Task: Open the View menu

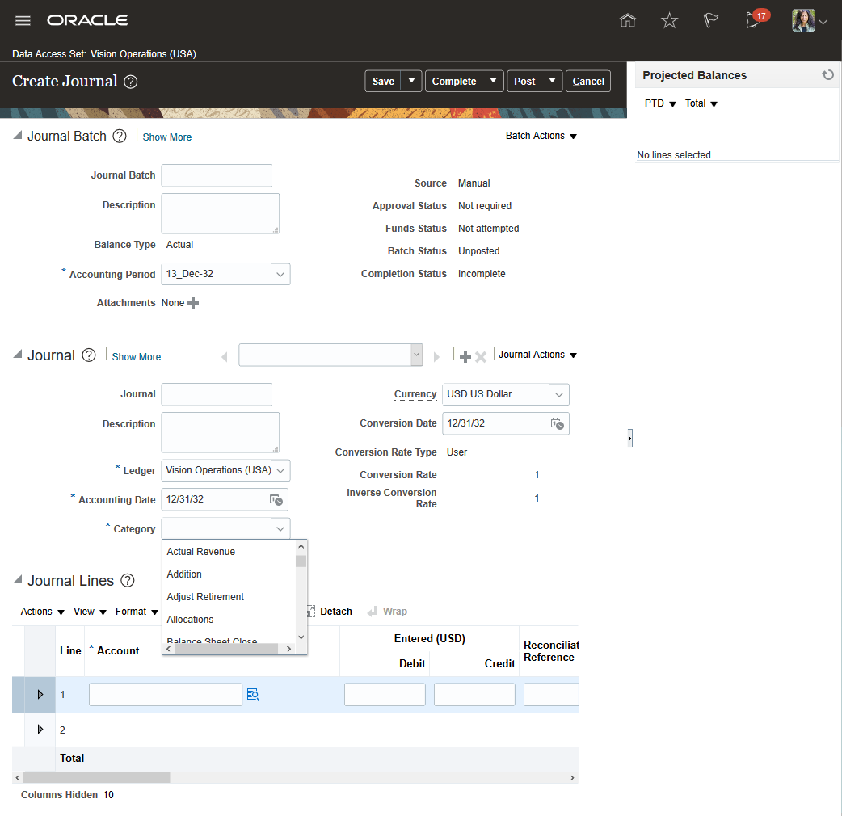Action: click(x=90, y=612)
